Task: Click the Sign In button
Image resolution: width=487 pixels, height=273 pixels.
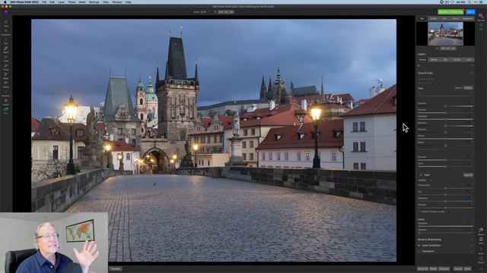Action: coord(470,12)
